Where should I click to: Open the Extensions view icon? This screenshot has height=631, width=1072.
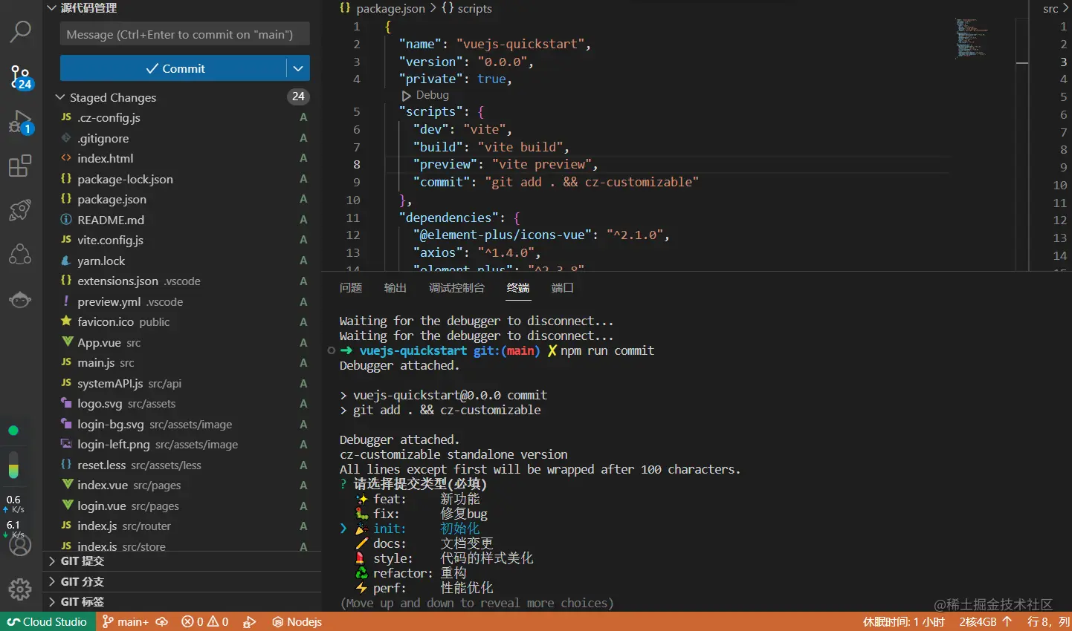point(20,166)
